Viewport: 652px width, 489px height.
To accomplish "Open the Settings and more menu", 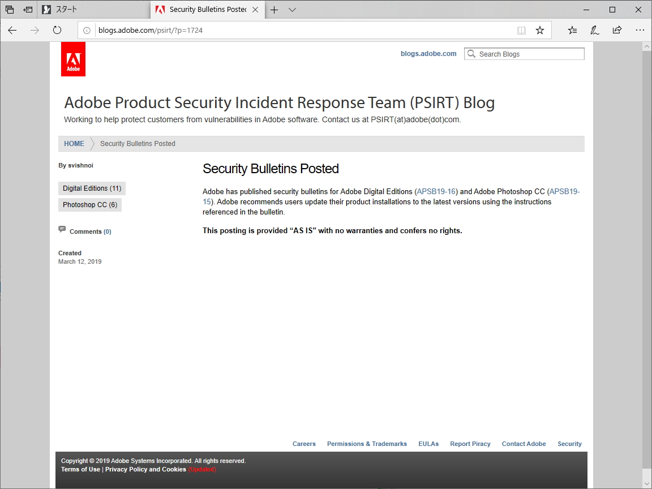I will 640,30.
